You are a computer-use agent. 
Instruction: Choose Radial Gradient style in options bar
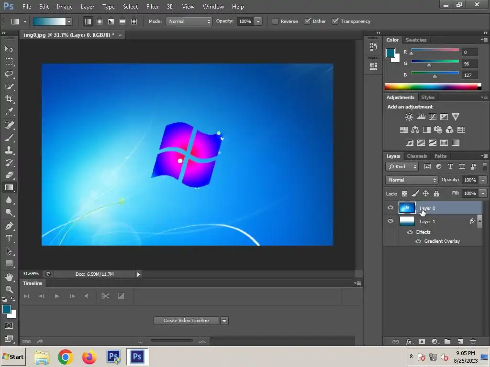click(100, 22)
